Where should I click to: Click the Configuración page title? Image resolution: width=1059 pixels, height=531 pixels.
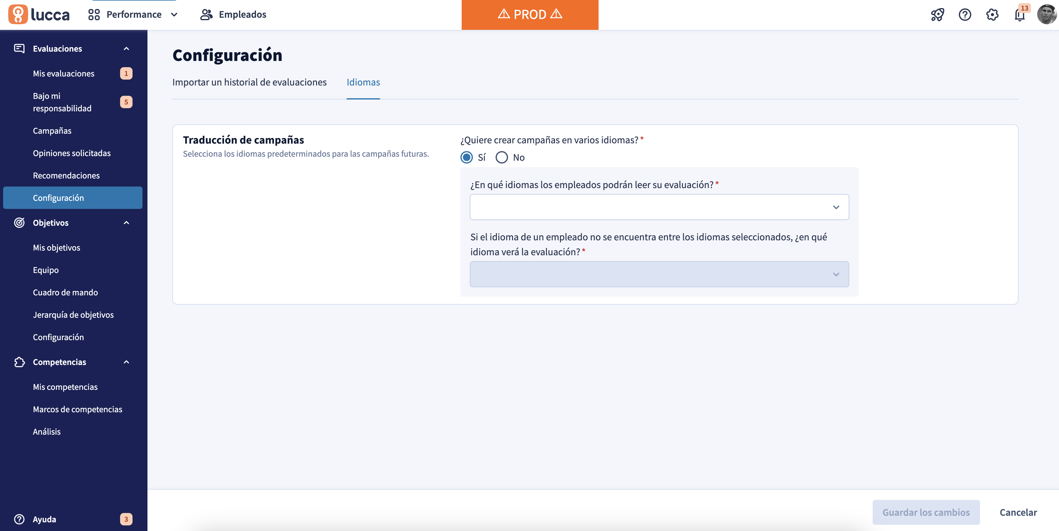227,55
